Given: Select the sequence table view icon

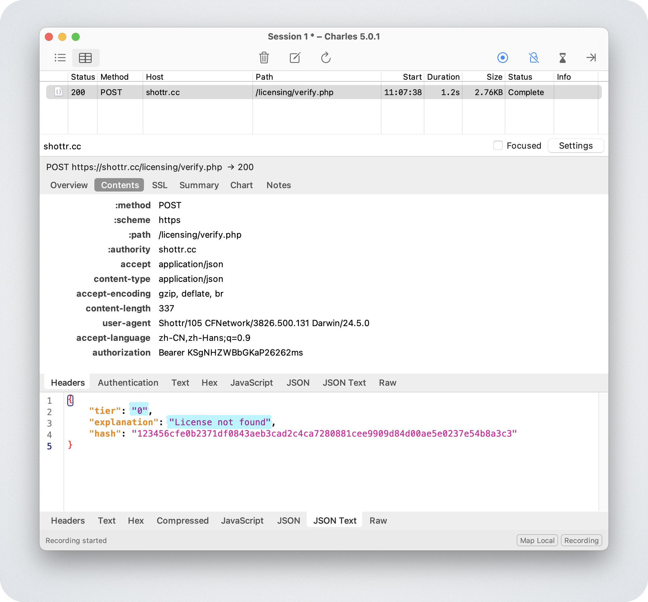Looking at the screenshot, I should 85,58.
